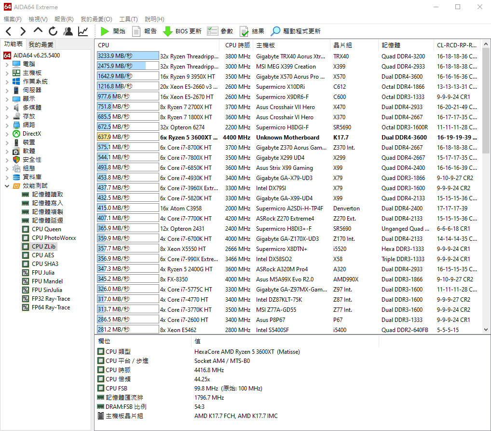Click the 記憶體寫入 benchmark icon
Screen dimensions: 491x431
click(x=26, y=203)
